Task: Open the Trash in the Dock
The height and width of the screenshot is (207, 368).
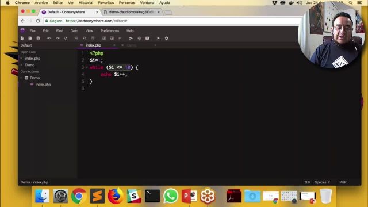Action: pos(326,195)
